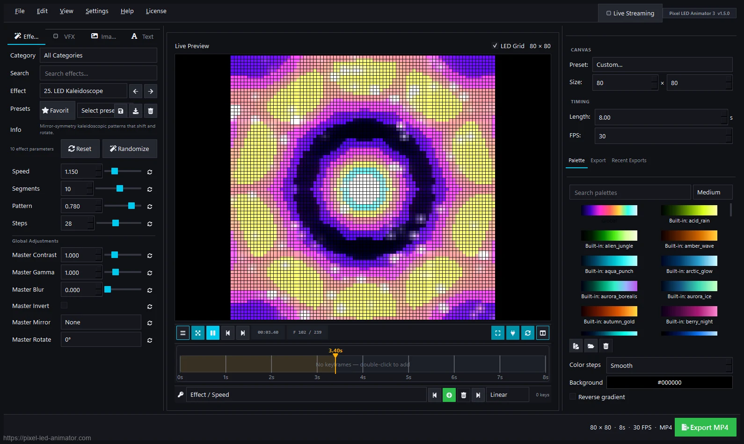Select the aurora_borealis palette swatch
The height and width of the screenshot is (444, 744).
click(x=609, y=286)
